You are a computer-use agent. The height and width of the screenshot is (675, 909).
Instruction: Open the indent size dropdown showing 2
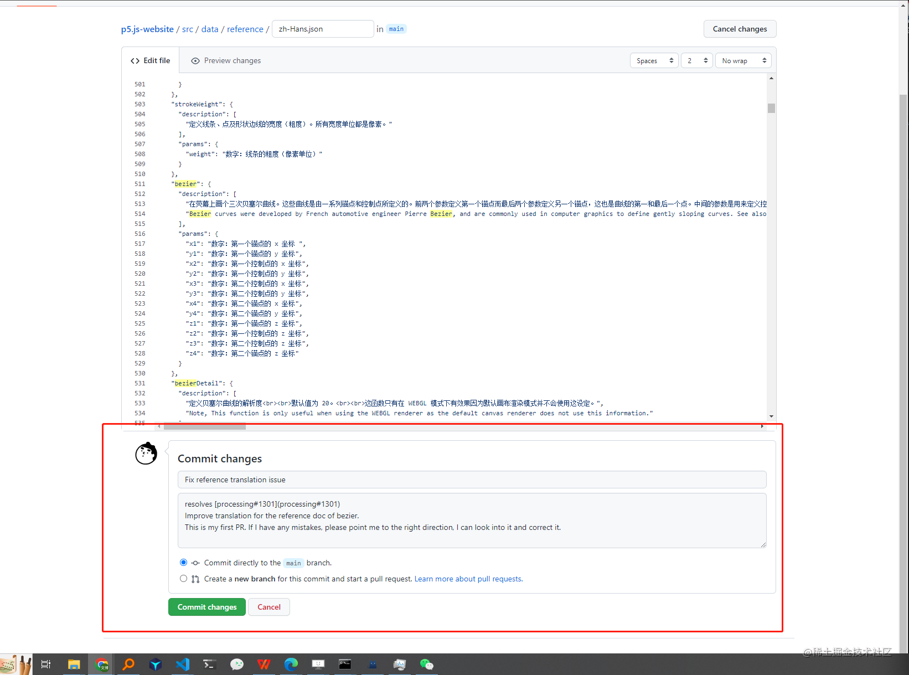tap(696, 60)
